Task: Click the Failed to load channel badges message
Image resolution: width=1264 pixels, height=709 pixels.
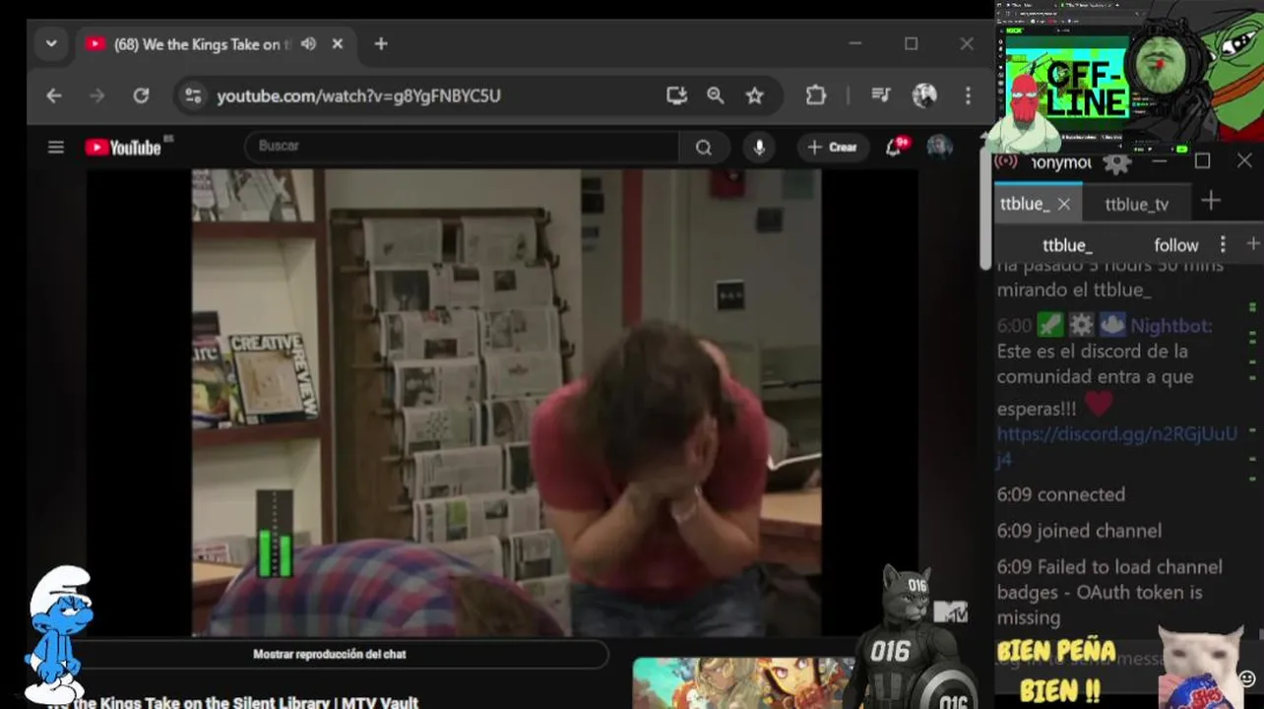Action: coord(1109,592)
